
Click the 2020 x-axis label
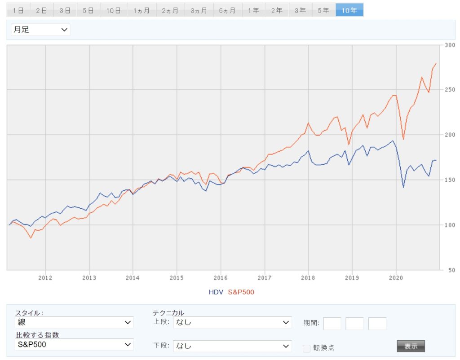396,277
